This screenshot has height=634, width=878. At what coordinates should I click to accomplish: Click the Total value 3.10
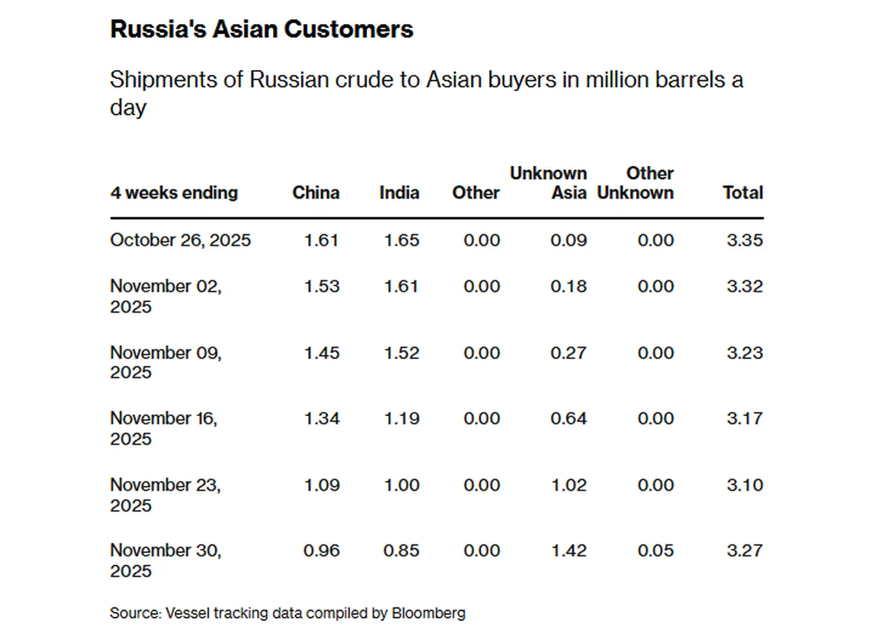[x=745, y=485]
